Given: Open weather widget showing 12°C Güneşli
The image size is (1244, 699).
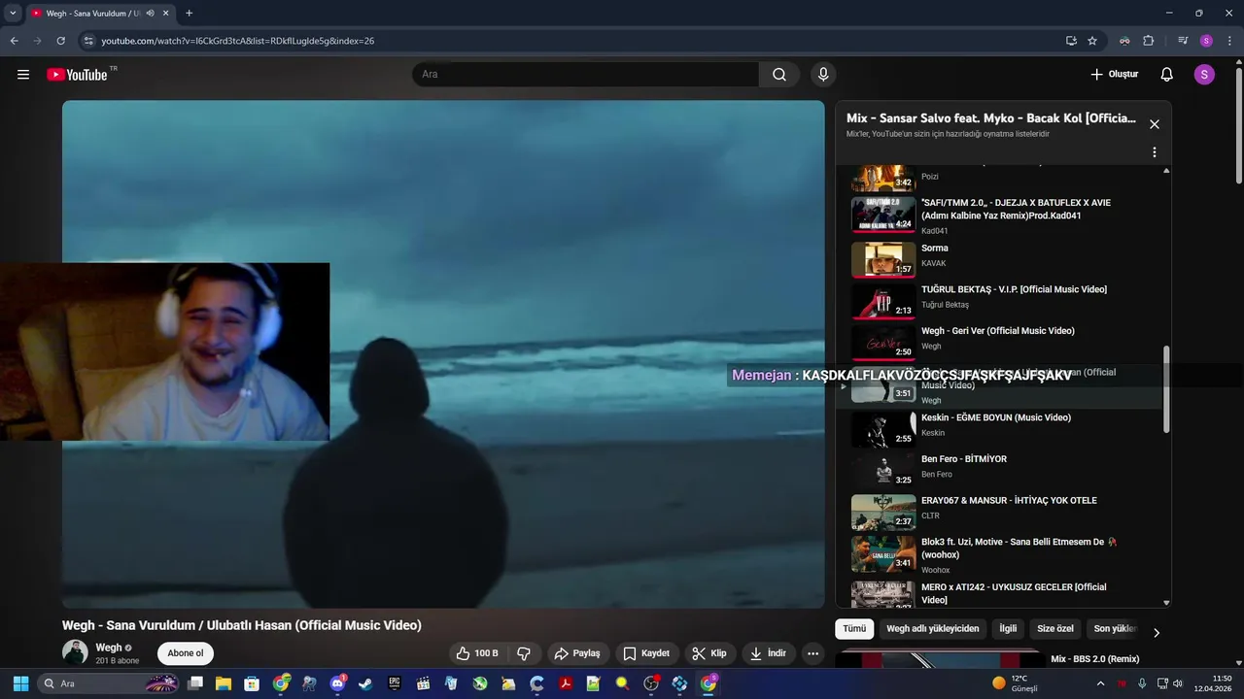Looking at the screenshot, I should pyautogui.click(x=1016, y=683).
